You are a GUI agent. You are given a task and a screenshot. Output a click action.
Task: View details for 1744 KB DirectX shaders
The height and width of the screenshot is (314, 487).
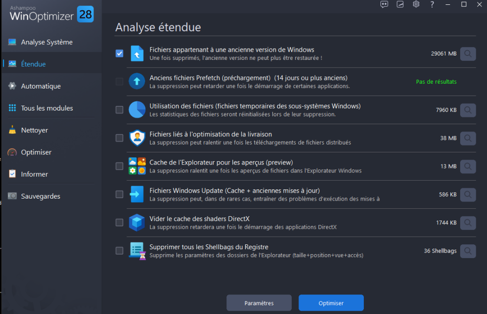click(x=468, y=222)
